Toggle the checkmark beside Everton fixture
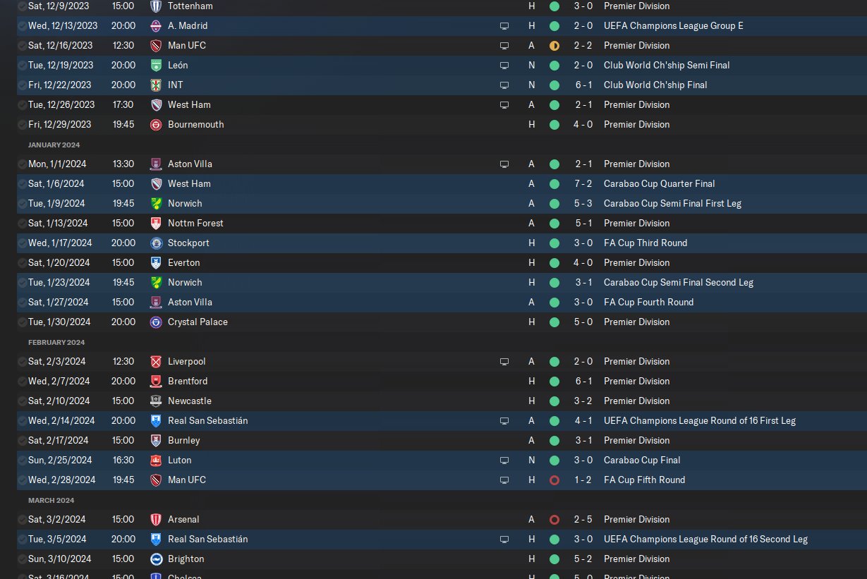This screenshot has height=579, width=867. (x=22, y=262)
